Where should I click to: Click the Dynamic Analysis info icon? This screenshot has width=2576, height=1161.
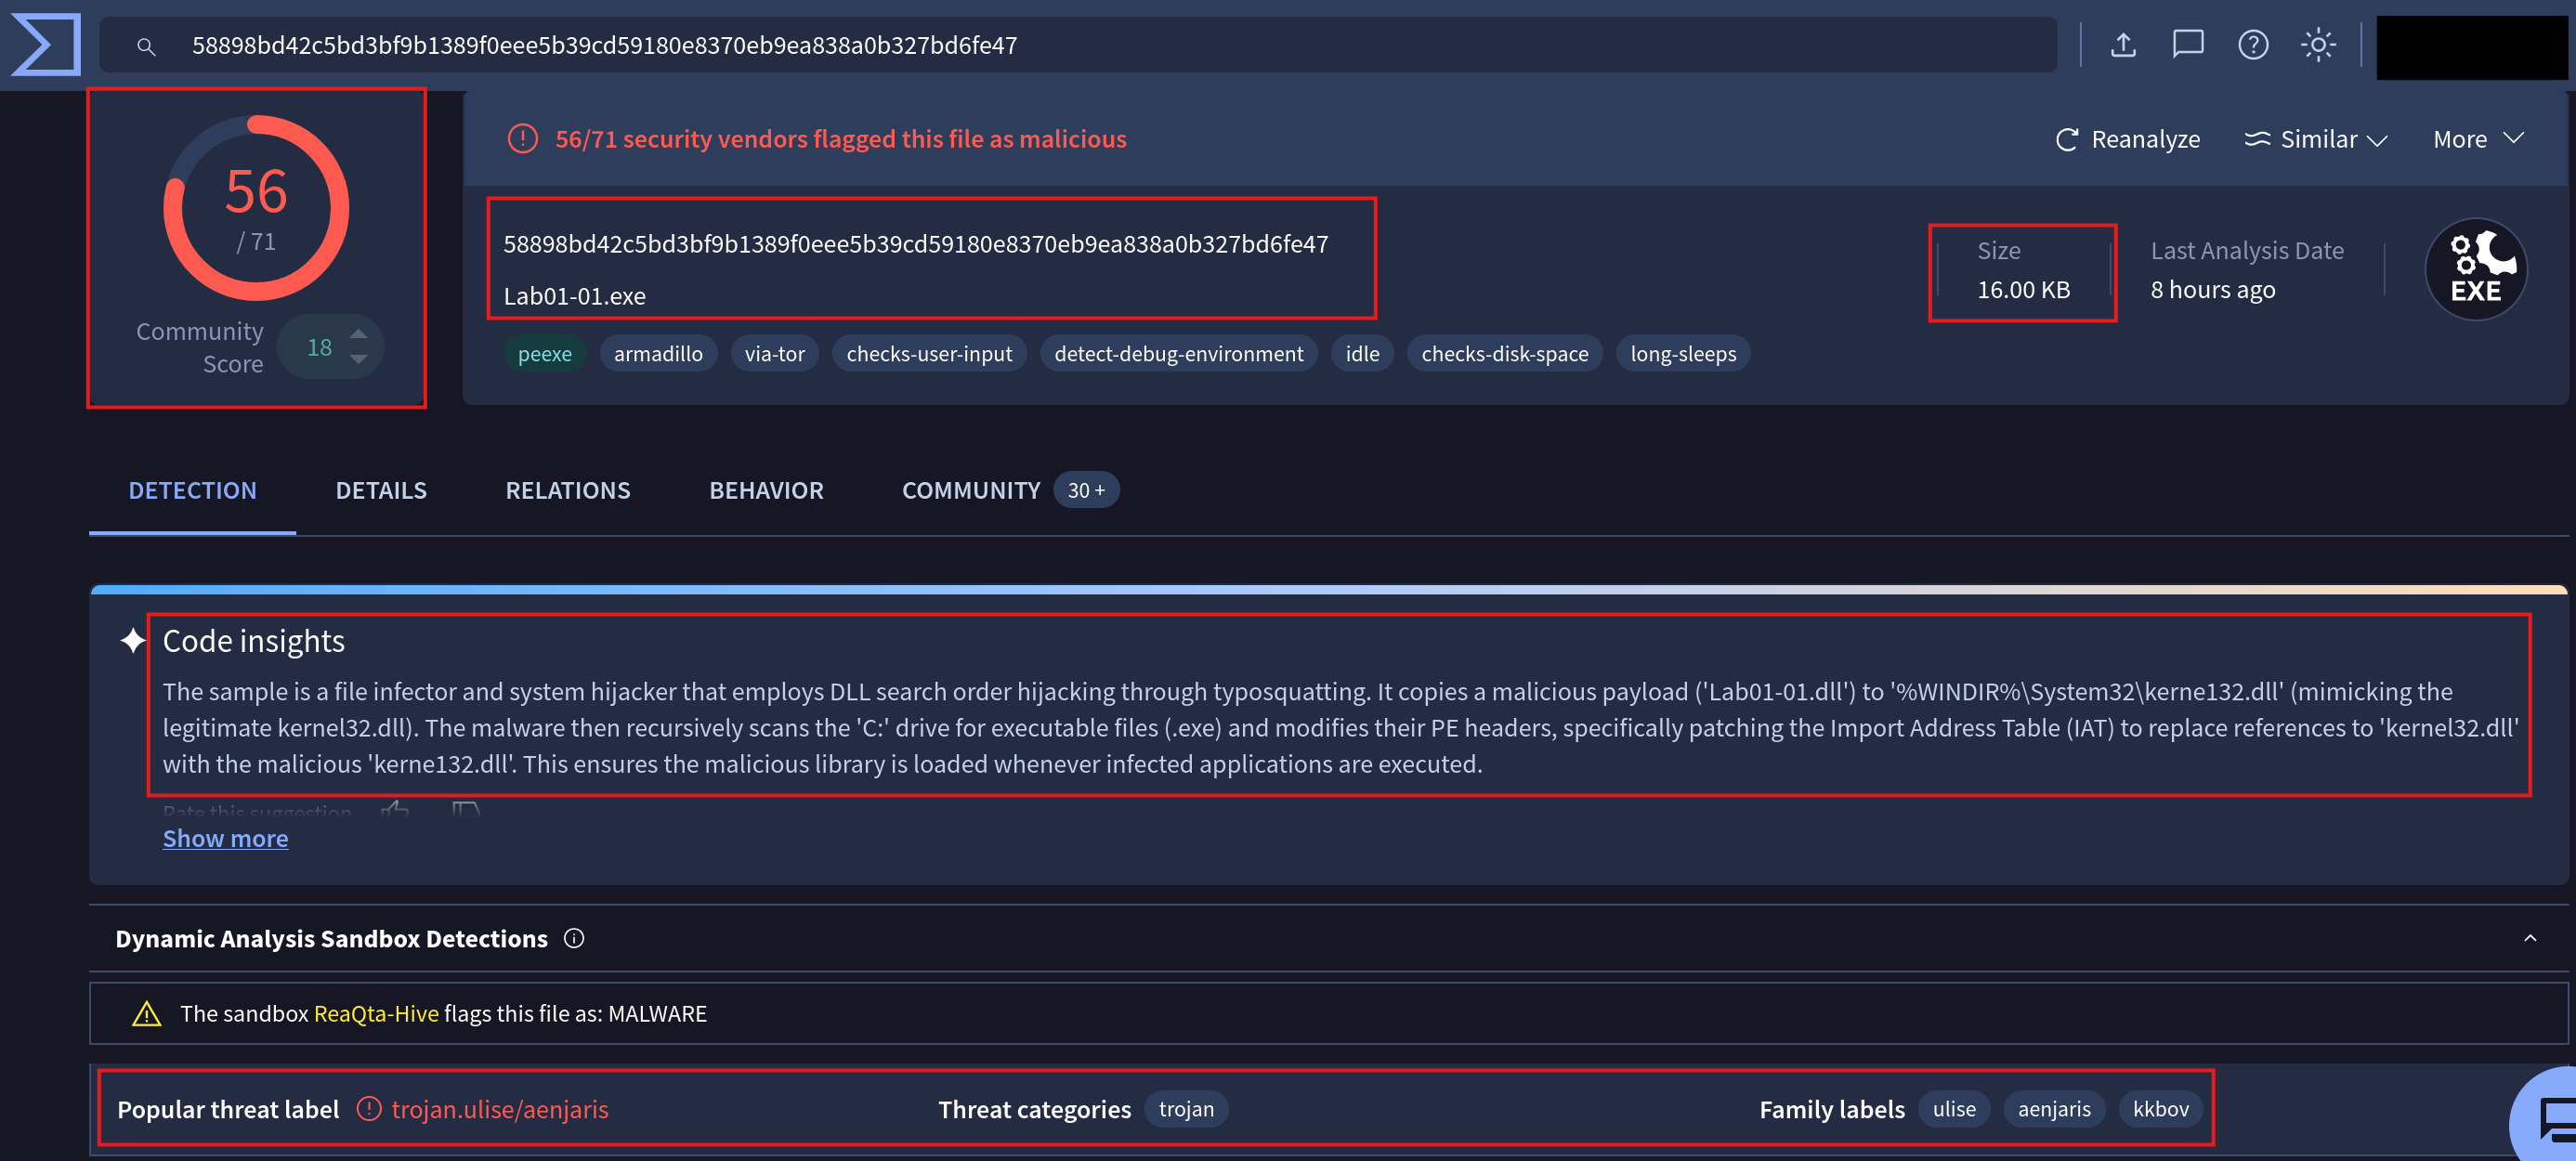pos(574,939)
